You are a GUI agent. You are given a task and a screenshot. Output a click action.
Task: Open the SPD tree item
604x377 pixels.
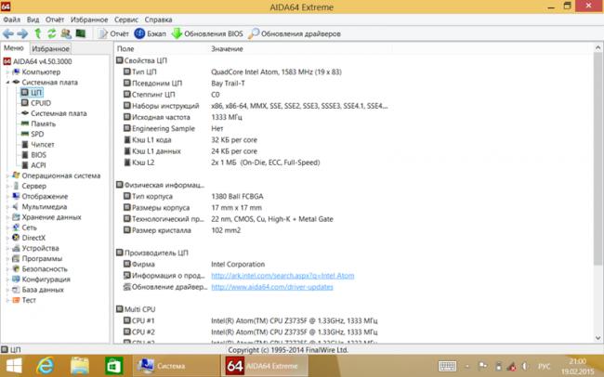(x=33, y=134)
